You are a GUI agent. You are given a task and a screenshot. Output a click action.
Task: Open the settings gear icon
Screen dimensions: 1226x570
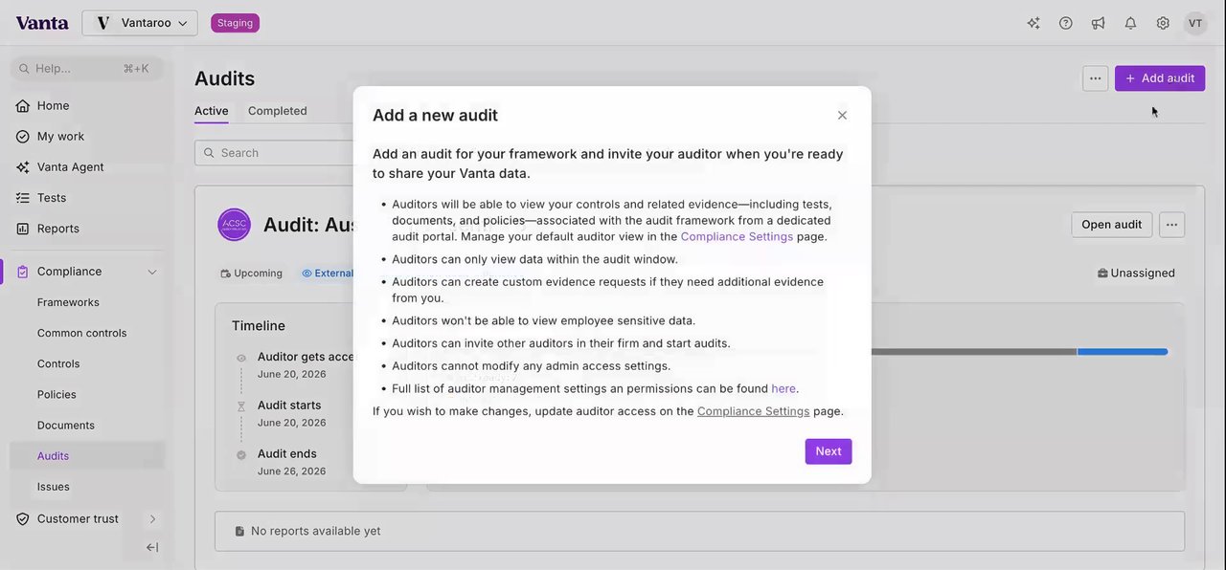[1163, 23]
